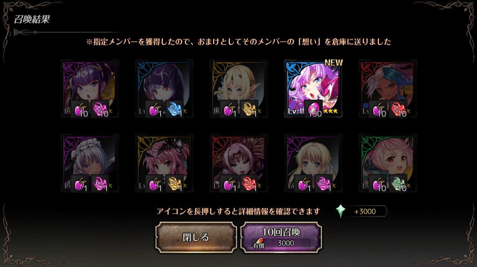Open the first purple-framed character with headband
The width and height of the screenshot is (477, 267).
click(x=89, y=89)
